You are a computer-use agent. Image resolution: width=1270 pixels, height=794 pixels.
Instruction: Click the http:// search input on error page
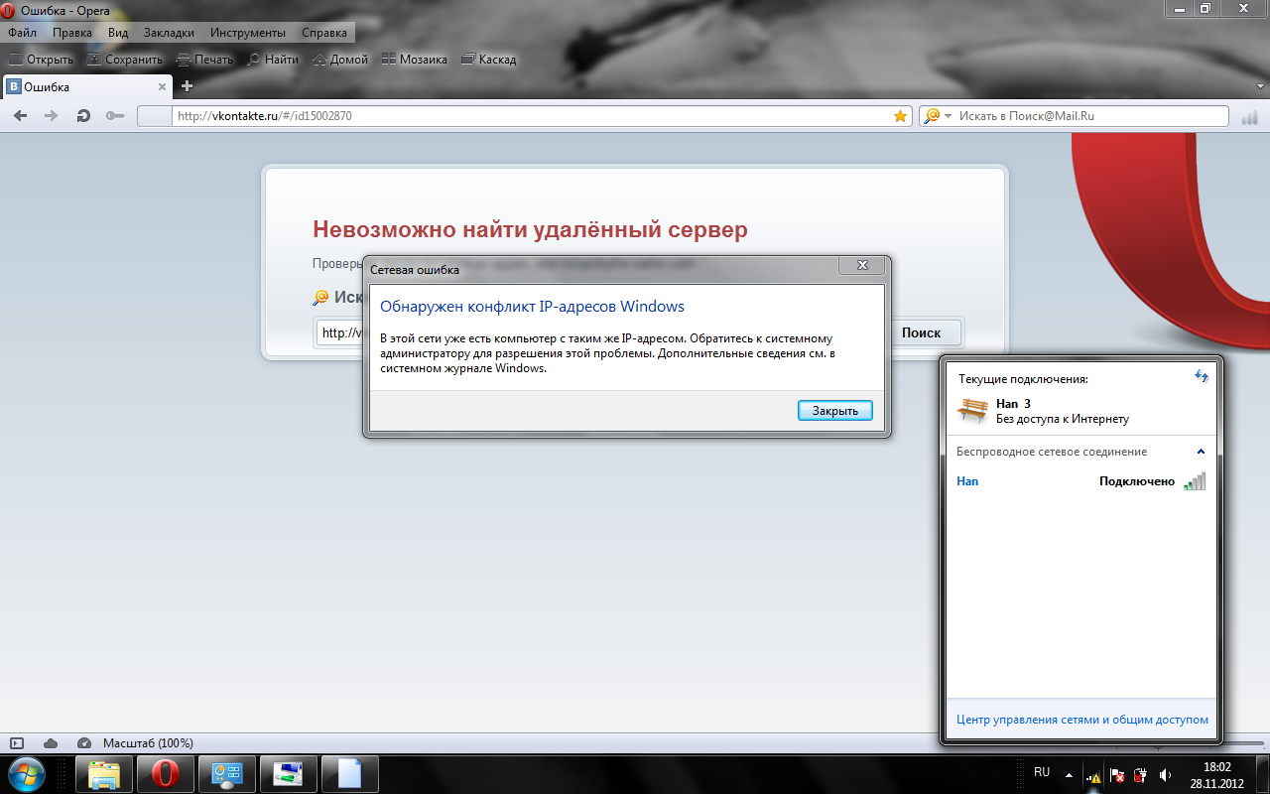point(341,332)
